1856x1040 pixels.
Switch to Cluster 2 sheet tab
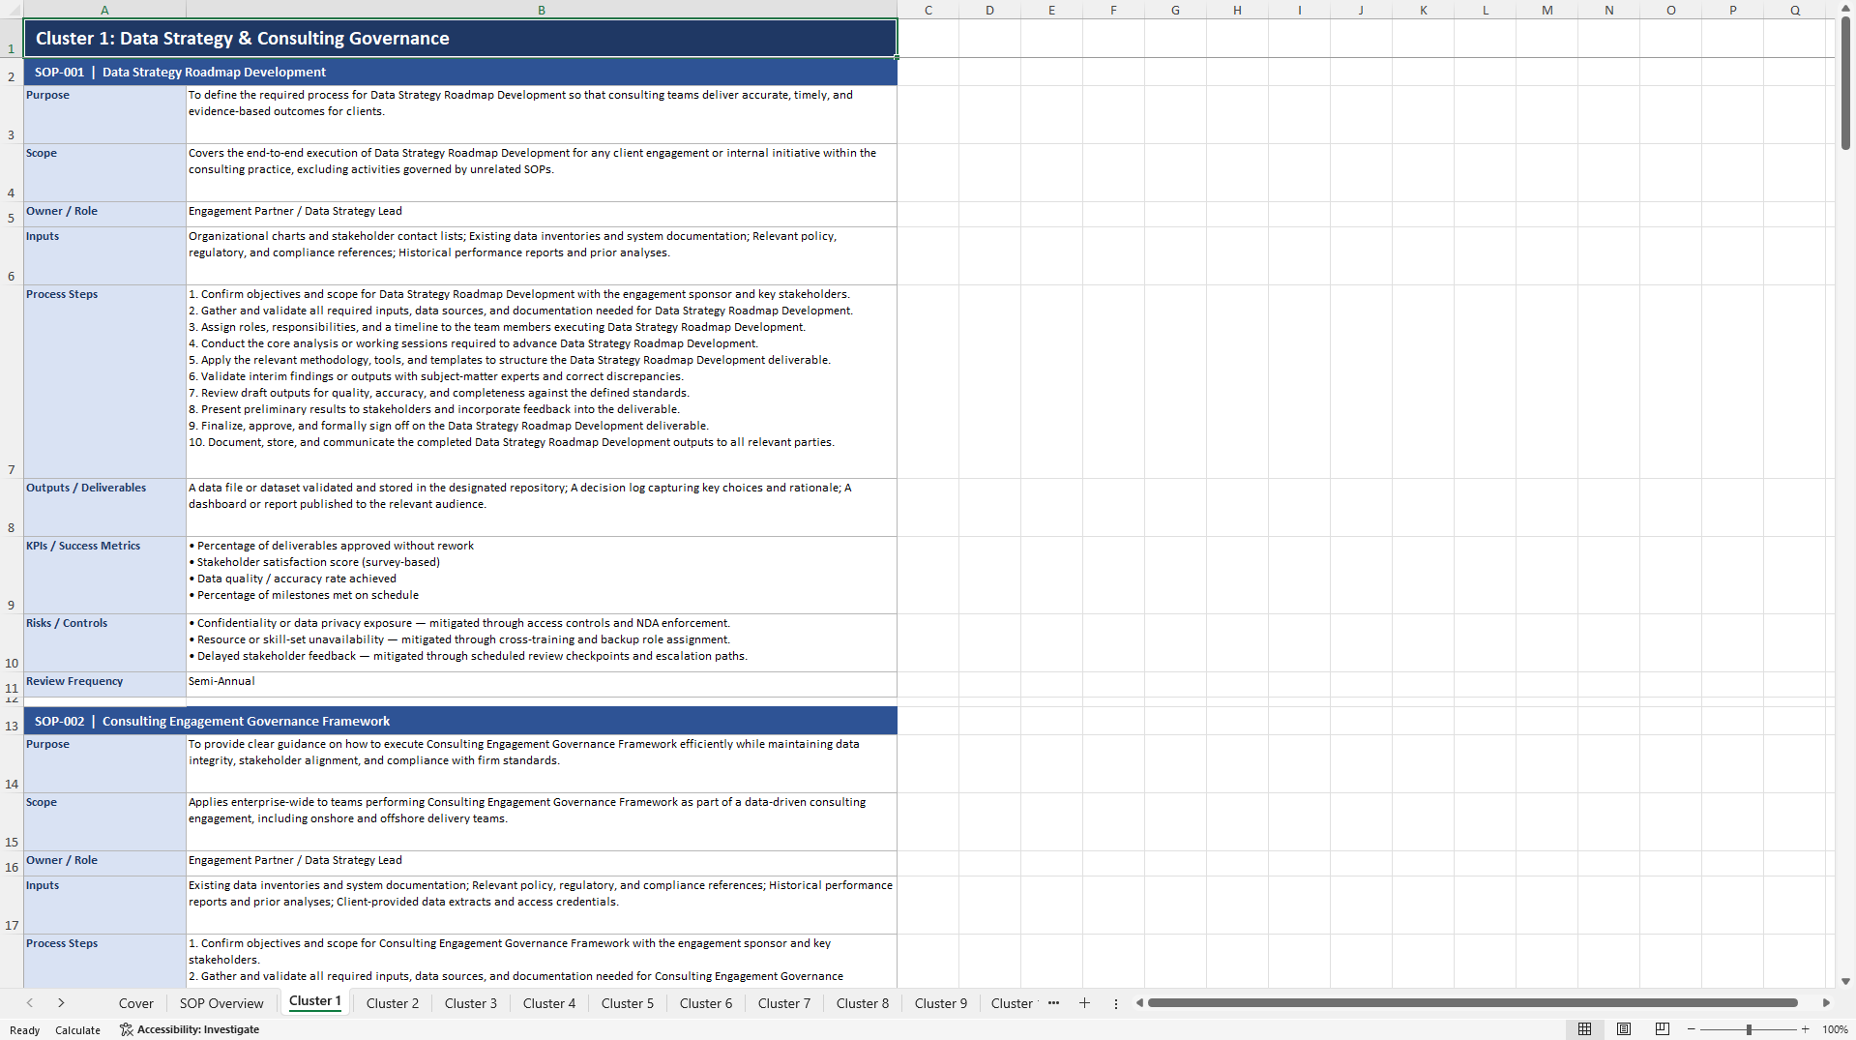(x=393, y=1003)
